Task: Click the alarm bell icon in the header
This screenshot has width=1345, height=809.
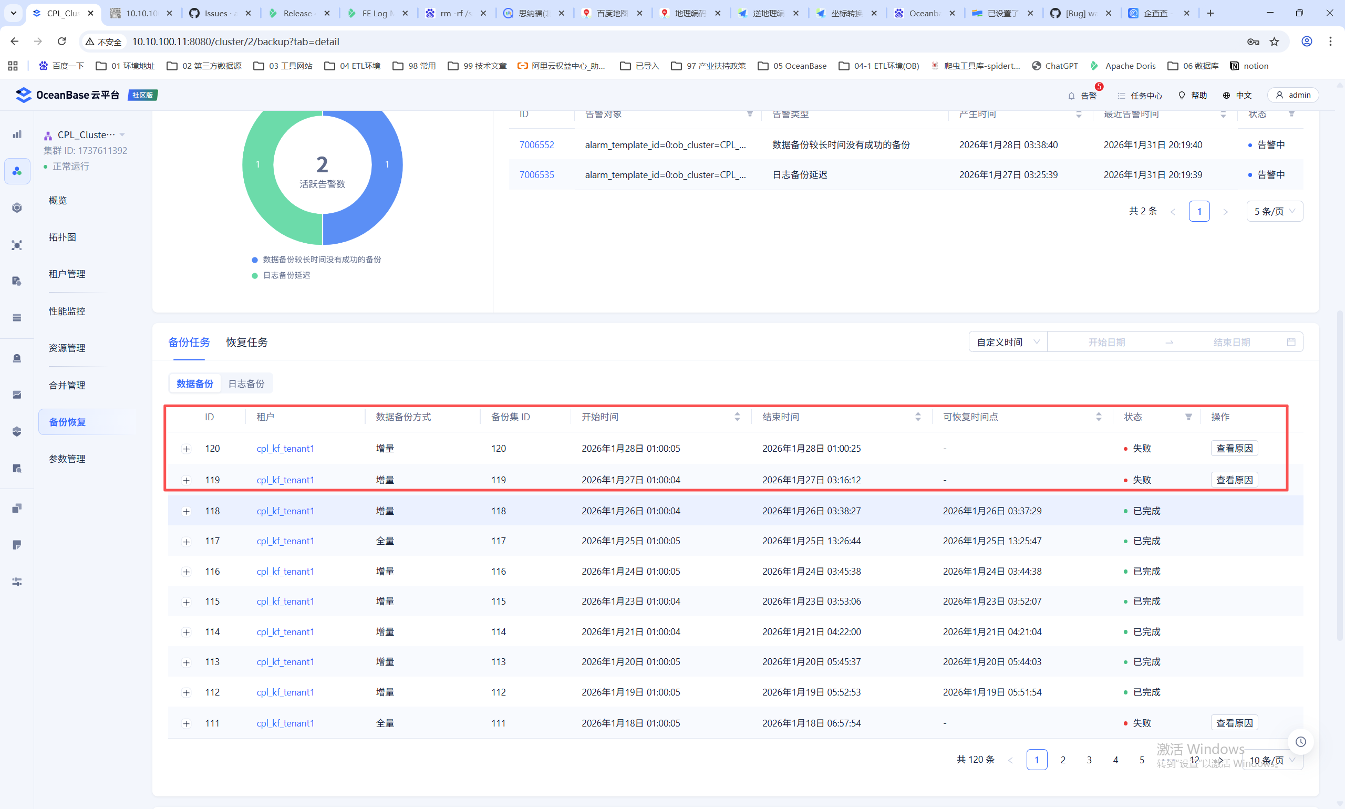Action: (x=1071, y=96)
